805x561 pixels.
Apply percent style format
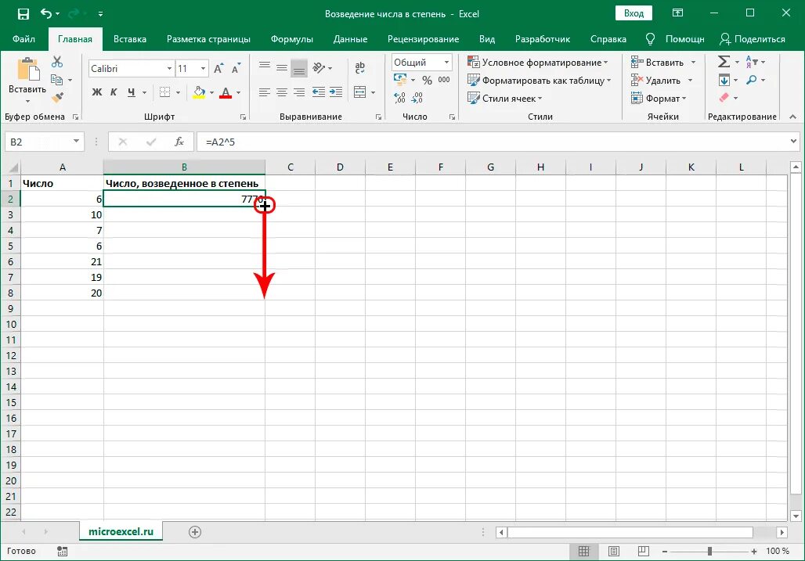point(427,80)
